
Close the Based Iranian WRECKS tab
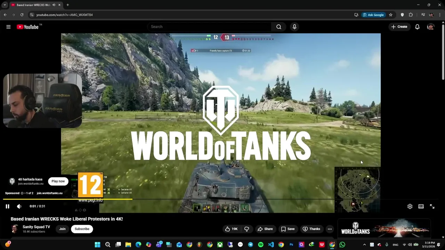59,5
